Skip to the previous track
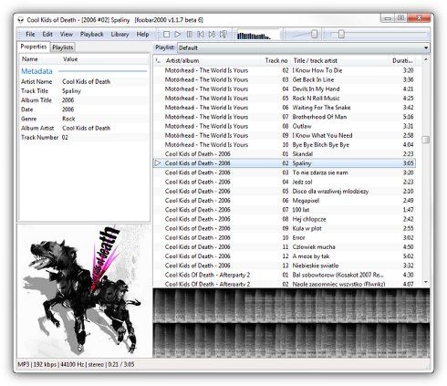This screenshot has height=386, width=447. [201, 35]
